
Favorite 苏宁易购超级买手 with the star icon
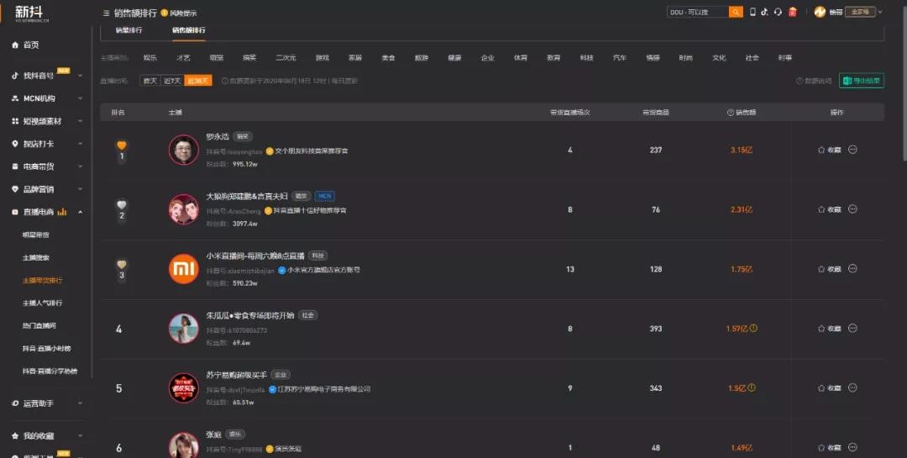[x=820, y=388]
